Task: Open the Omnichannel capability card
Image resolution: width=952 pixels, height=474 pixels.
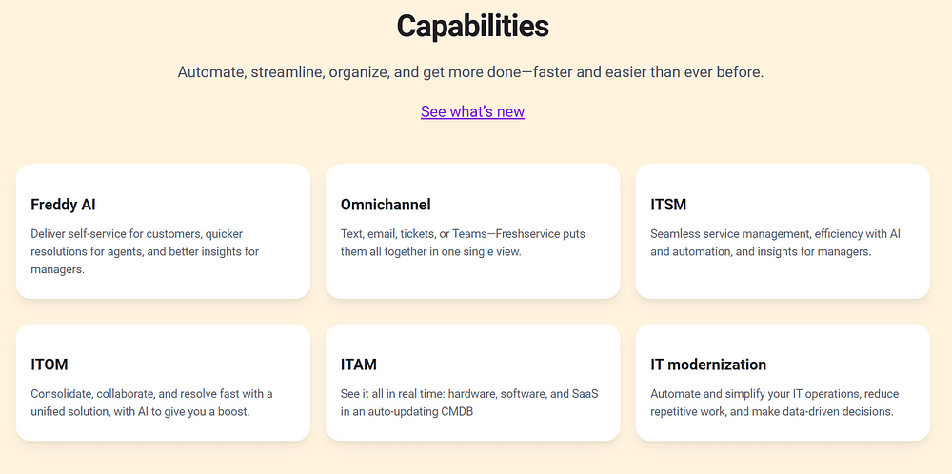Action: 472,231
